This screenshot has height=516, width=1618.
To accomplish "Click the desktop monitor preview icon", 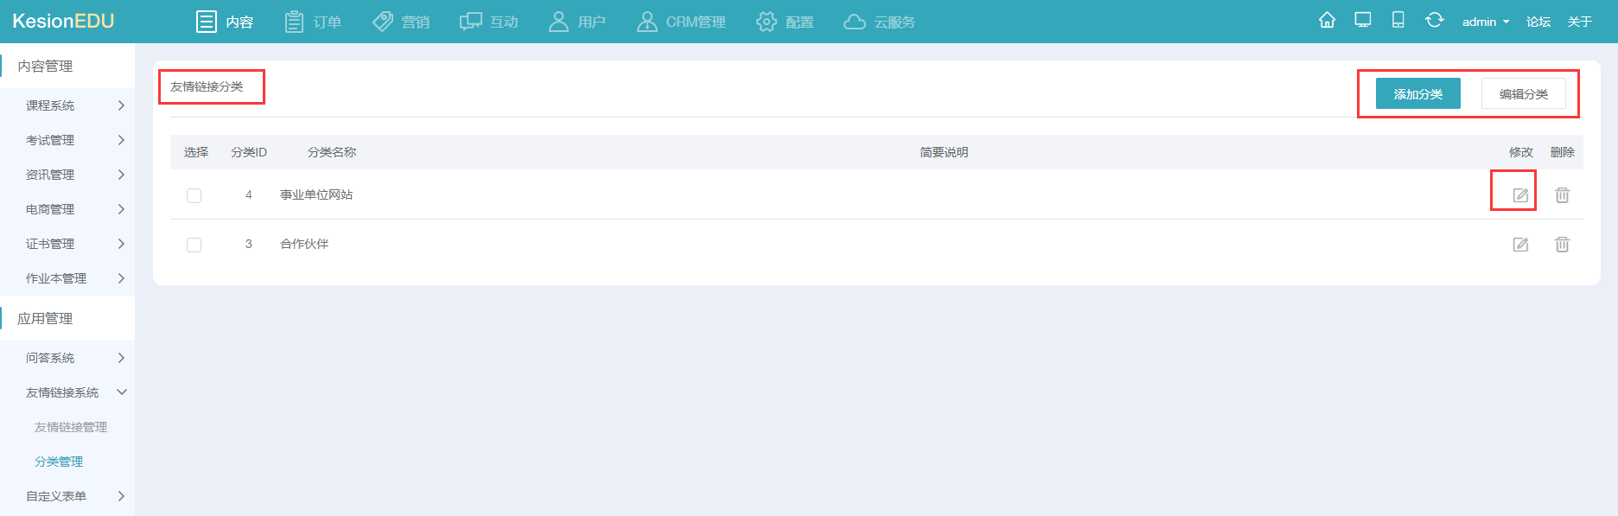I will [x=1363, y=21].
